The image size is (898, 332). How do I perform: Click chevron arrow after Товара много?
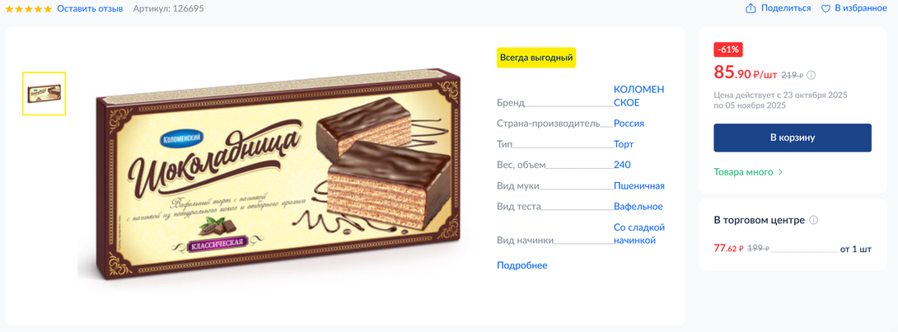pyautogui.click(x=780, y=171)
